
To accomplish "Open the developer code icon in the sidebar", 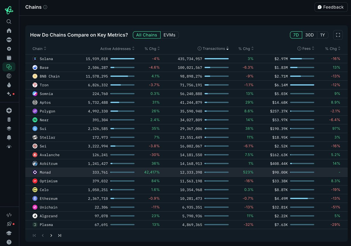I will (9, 215).
